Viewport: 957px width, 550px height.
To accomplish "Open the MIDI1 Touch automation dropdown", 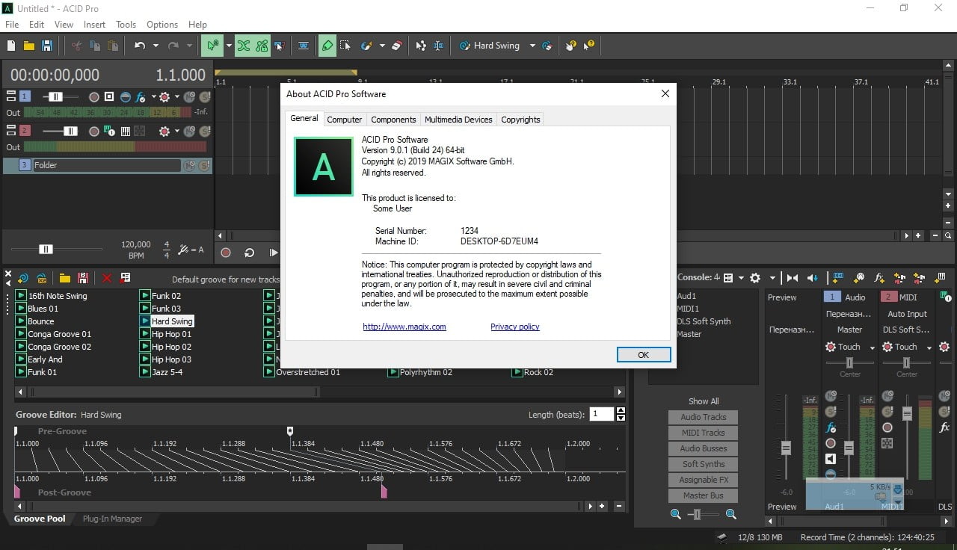I will (x=929, y=347).
